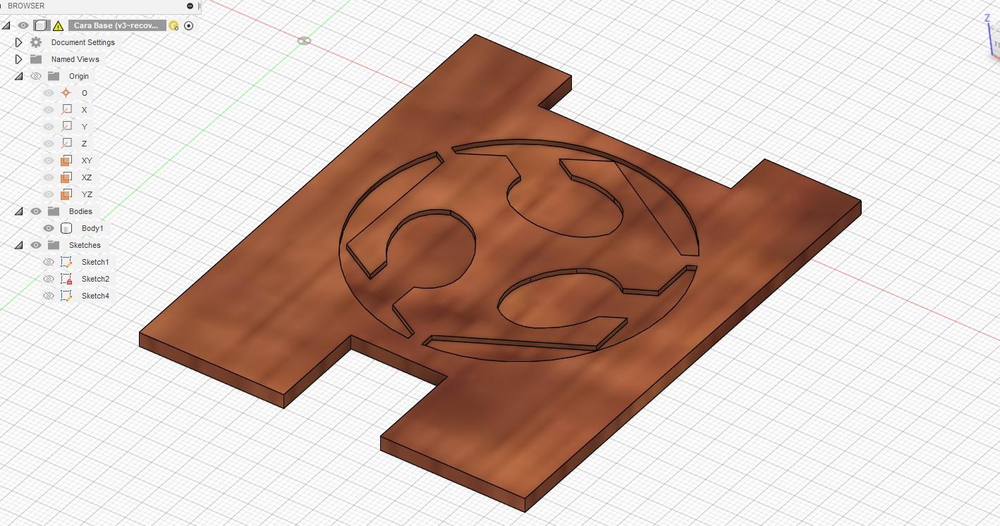Click the Named Views folder icon
The height and width of the screenshot is (526, 1000).
(36, 59)
